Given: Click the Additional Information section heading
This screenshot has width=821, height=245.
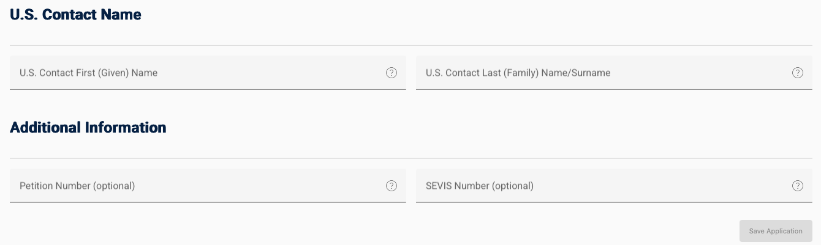Looking at the screenshot, I should (88, 128).
